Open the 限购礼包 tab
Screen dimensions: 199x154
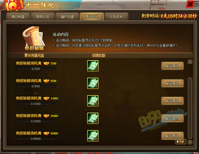pyautogui.click(x=43, y=17)
